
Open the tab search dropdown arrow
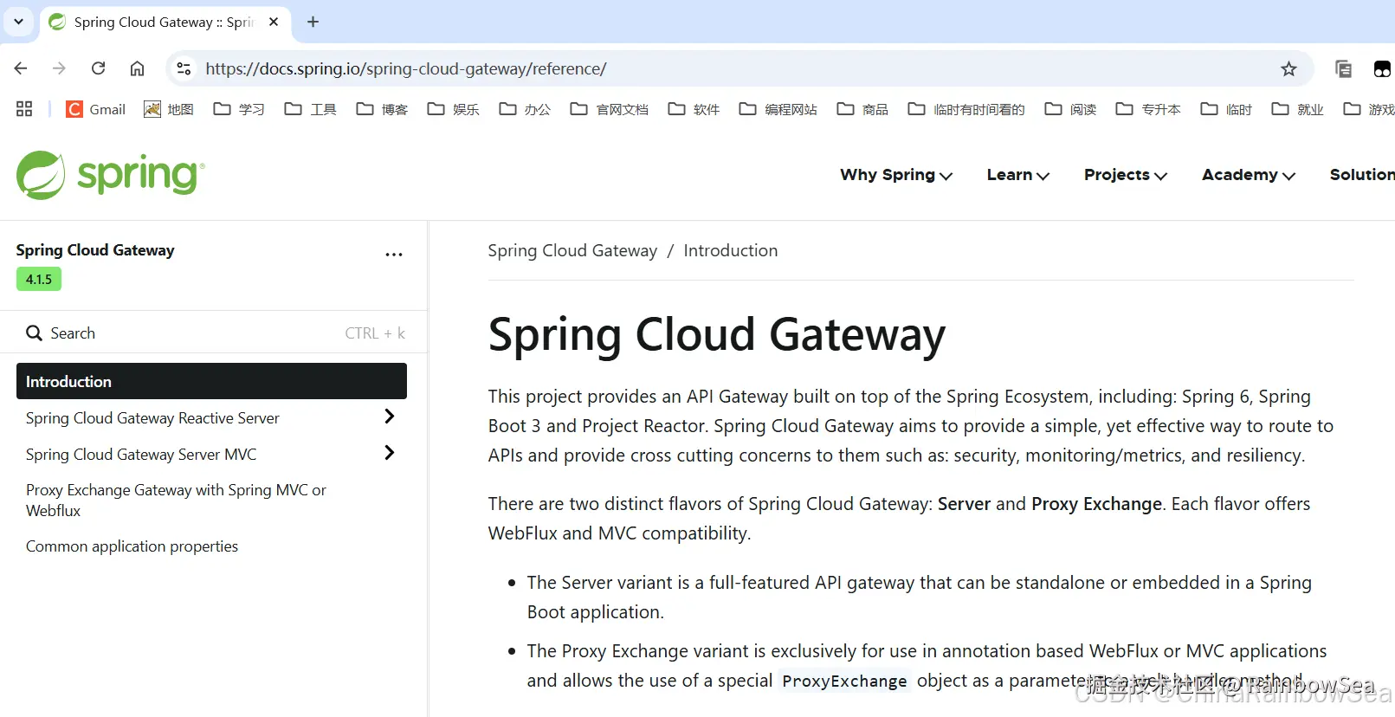click(x=18, y=22)
